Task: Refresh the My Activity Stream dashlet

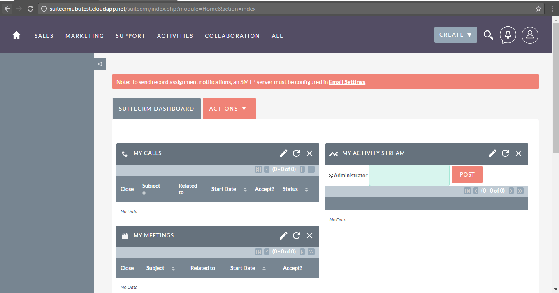Action: (x=505, y=153)
